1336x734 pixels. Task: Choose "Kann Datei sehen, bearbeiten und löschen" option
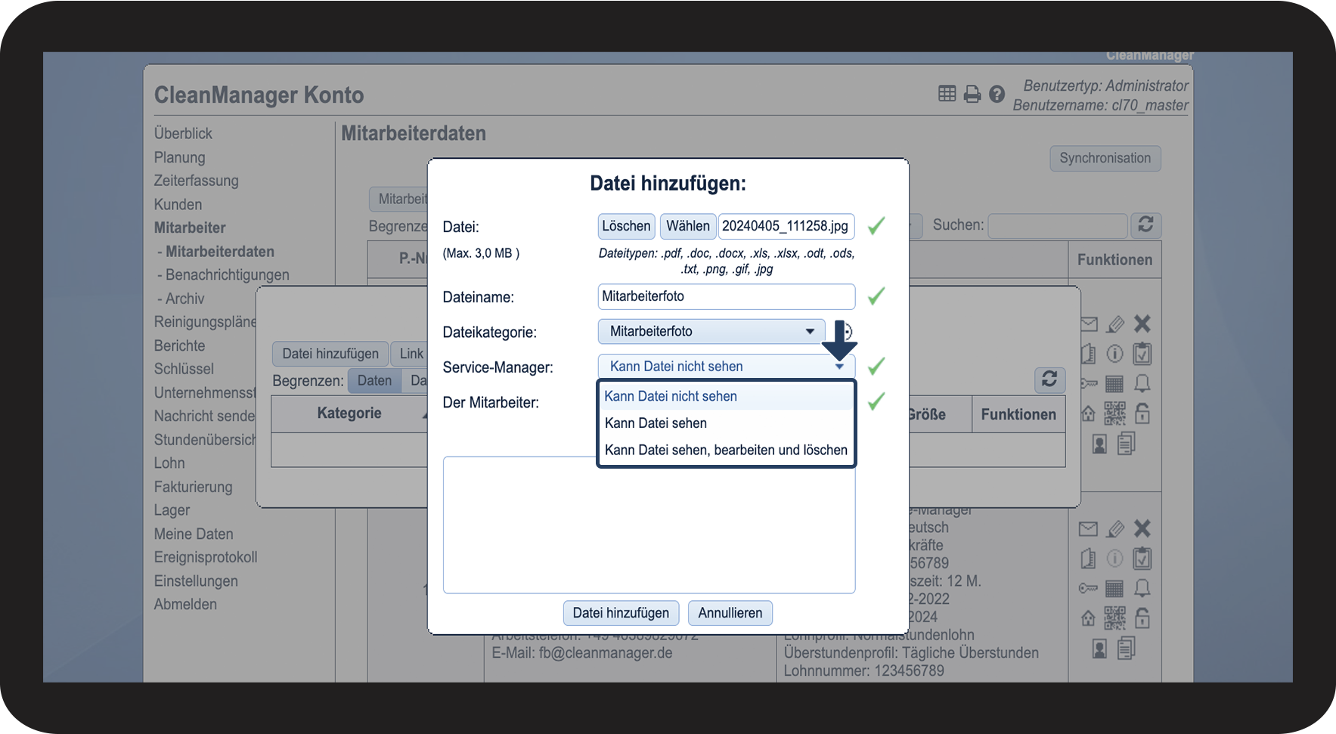coord(726,451)
